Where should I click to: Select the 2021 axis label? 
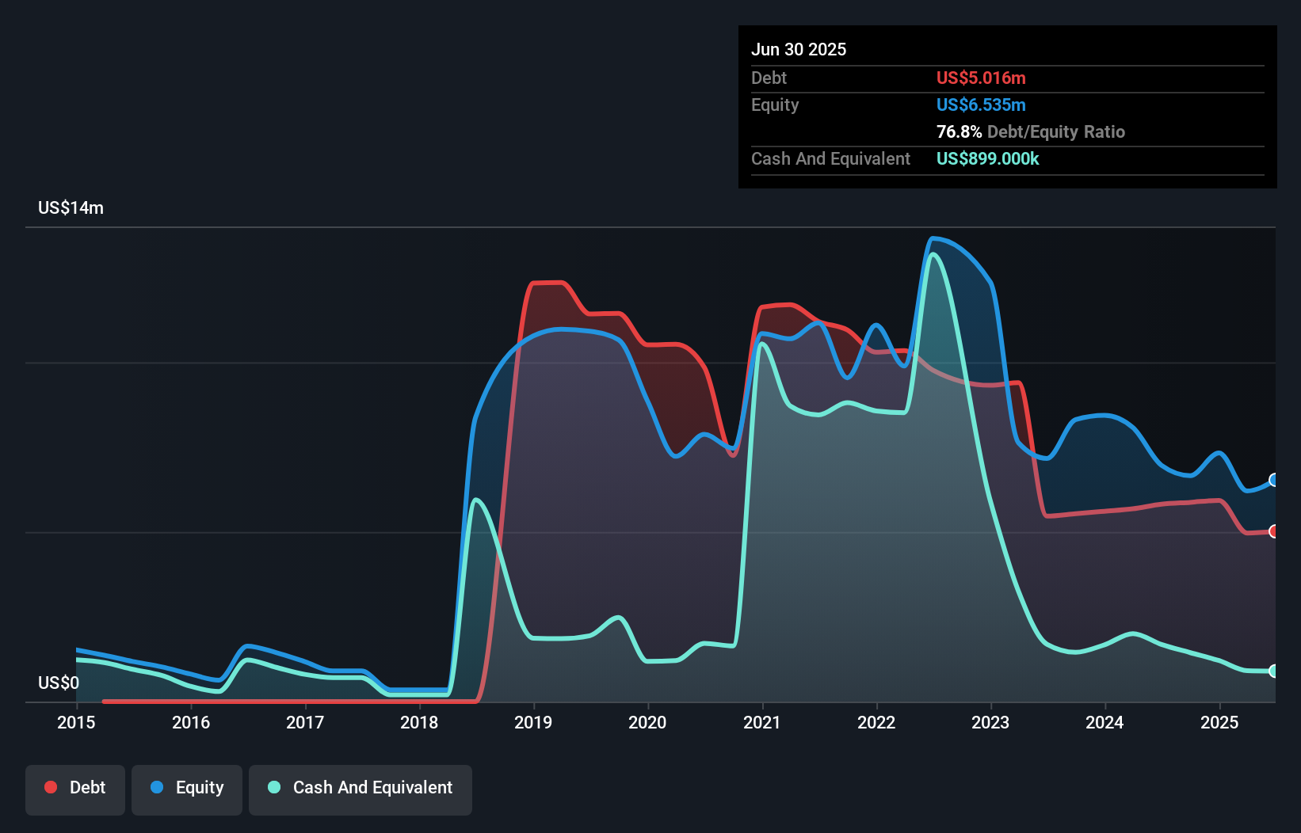point(762,722)
